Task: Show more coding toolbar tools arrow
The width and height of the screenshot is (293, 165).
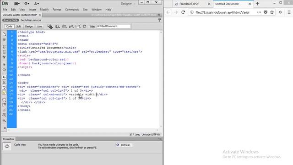Action: click(5, 128)
